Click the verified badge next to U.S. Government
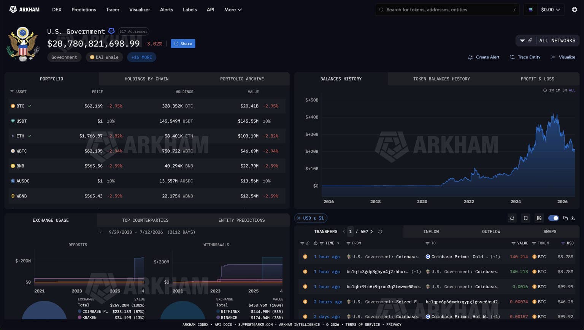 coord(111,31)
